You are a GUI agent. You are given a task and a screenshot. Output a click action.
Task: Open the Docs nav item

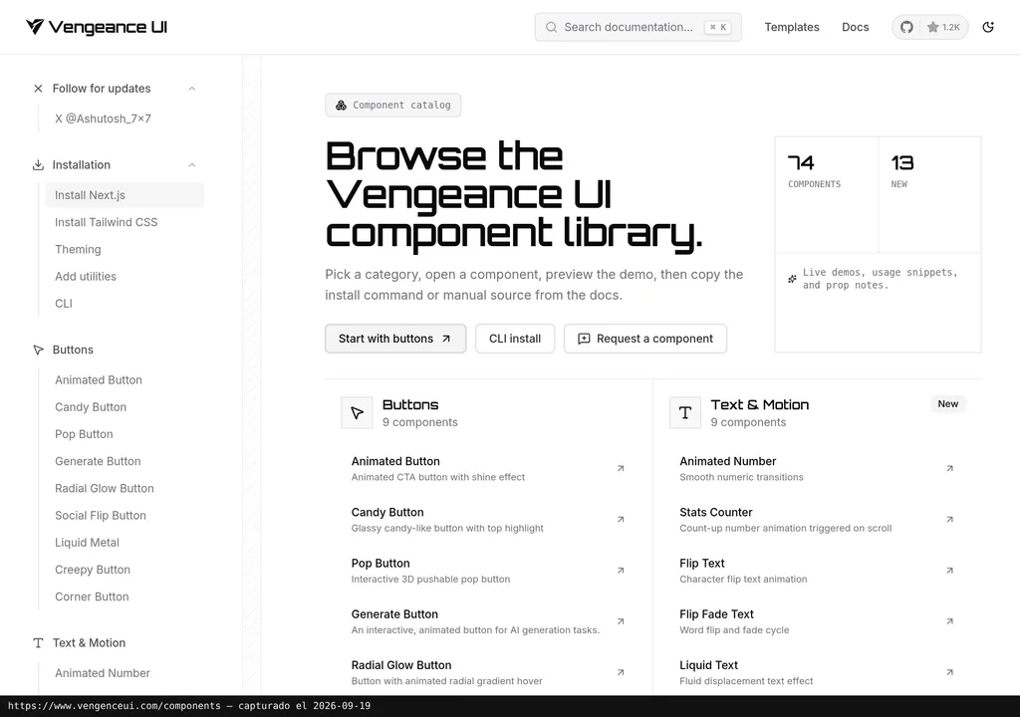point(856,27)
